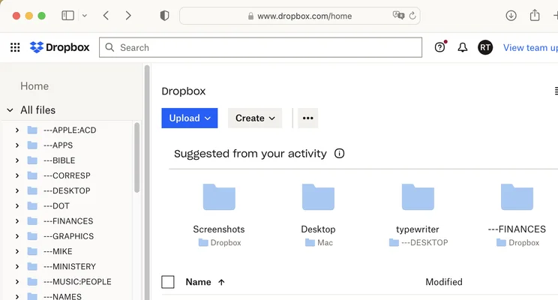Go back with Safari back arrow
Viewport: 558px width, 300px height.
click(106, 16)
